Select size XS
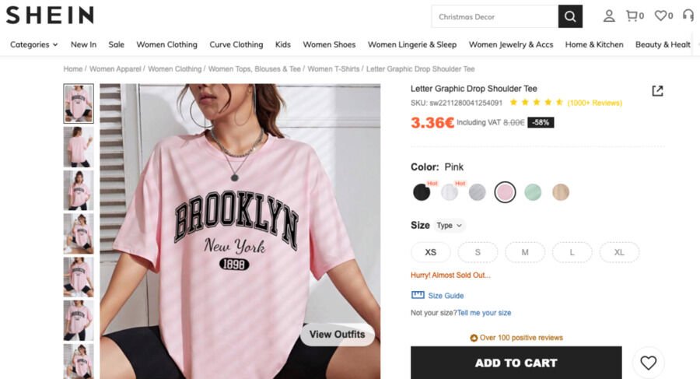700x379 pixels. (431, 252)
